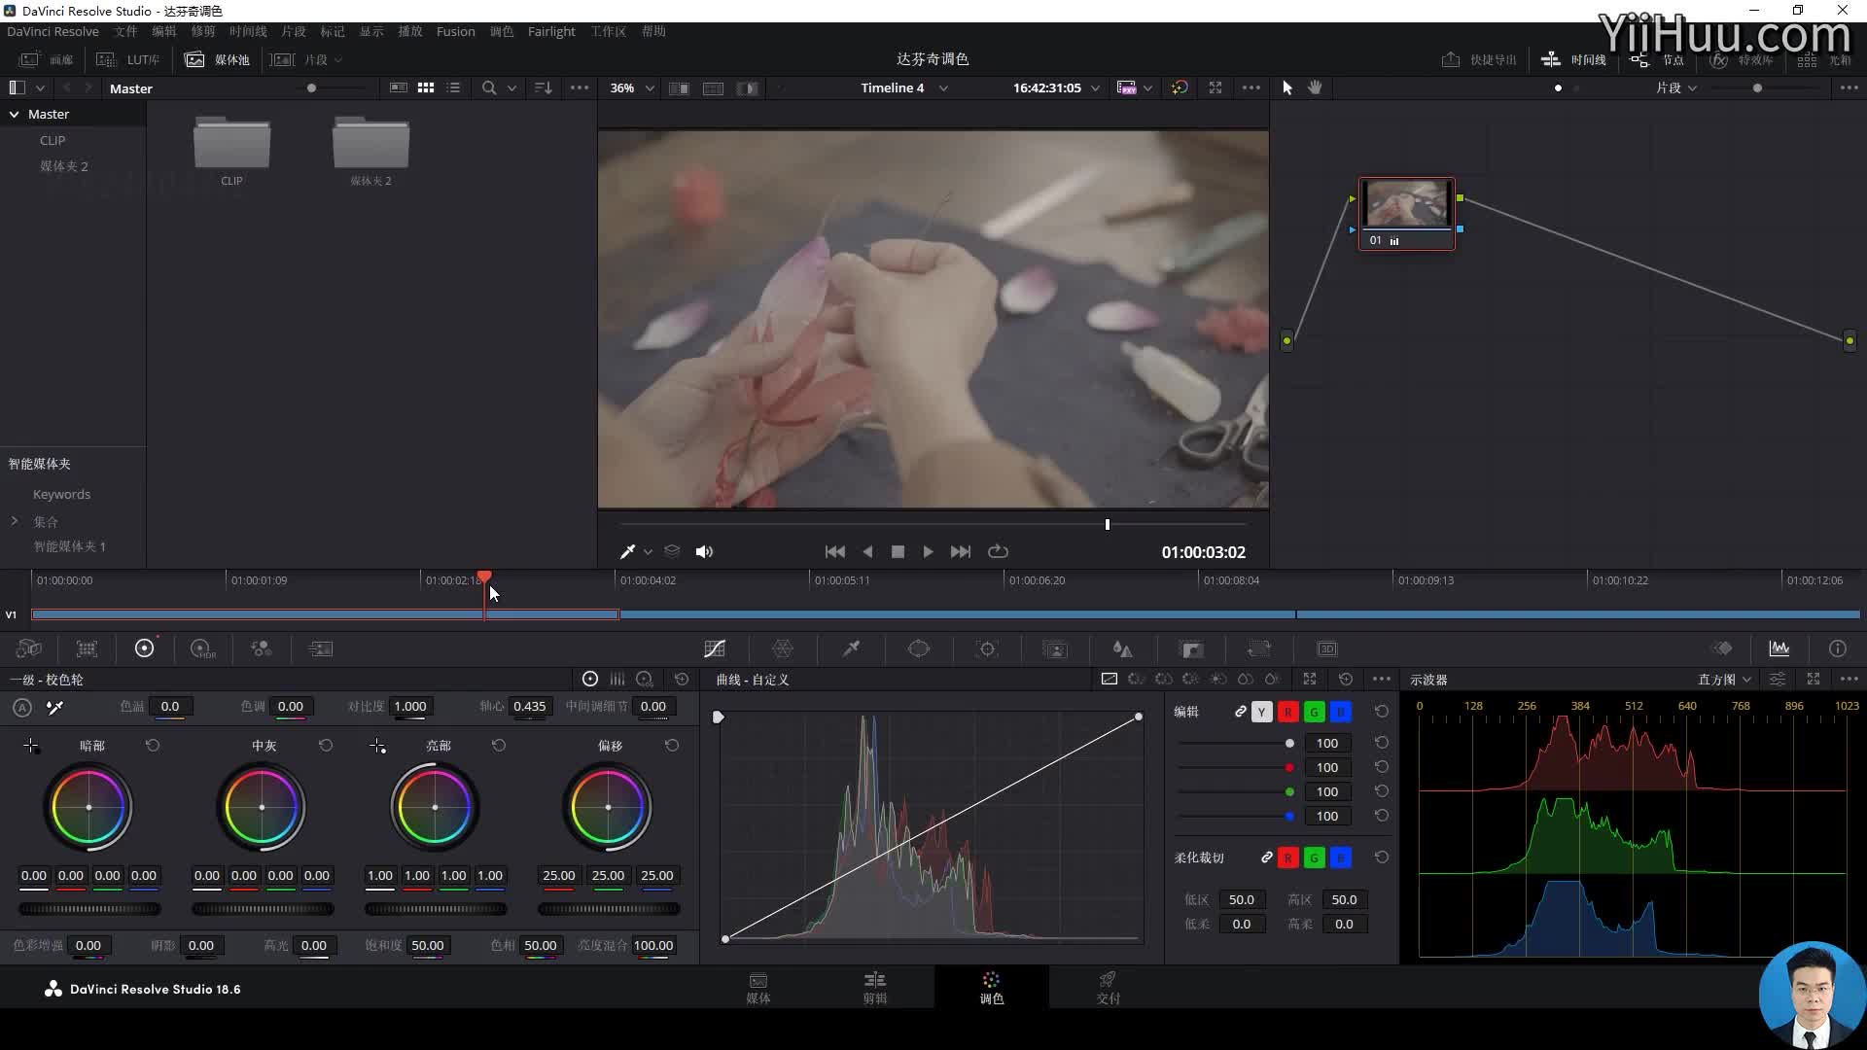Viewport: 1867px width, 1050px height.
Task: Open the Fusion menu
Action: [x=455, y=31]
